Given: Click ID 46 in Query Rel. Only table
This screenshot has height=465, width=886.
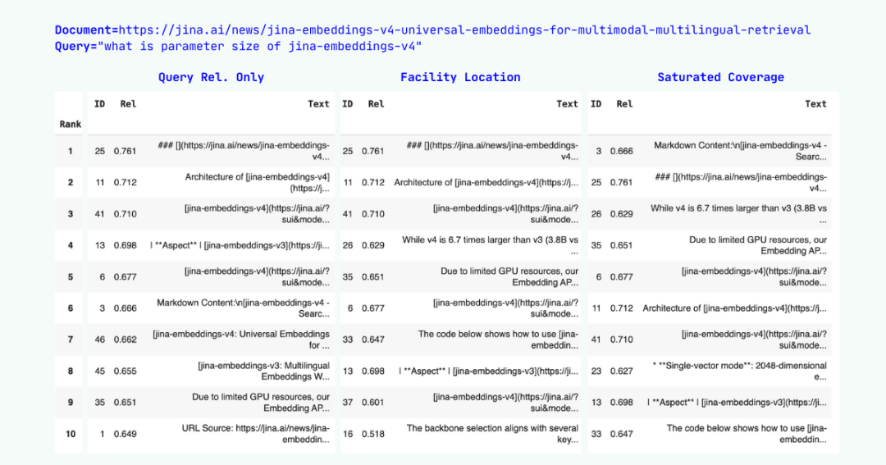Looking at the screenshot, I should tap(99, 340).
